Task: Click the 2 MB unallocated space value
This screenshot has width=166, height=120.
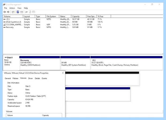Action: tap(27, 103)
